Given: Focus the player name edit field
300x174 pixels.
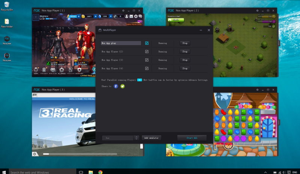Looking at the screenshot, I should point(121,43).
